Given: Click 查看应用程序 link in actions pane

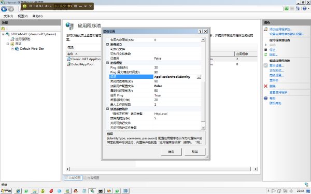Looking at the screenshot, I should click(278, 92).
